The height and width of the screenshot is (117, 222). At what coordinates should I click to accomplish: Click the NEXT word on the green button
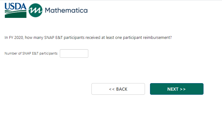[173, 89]
